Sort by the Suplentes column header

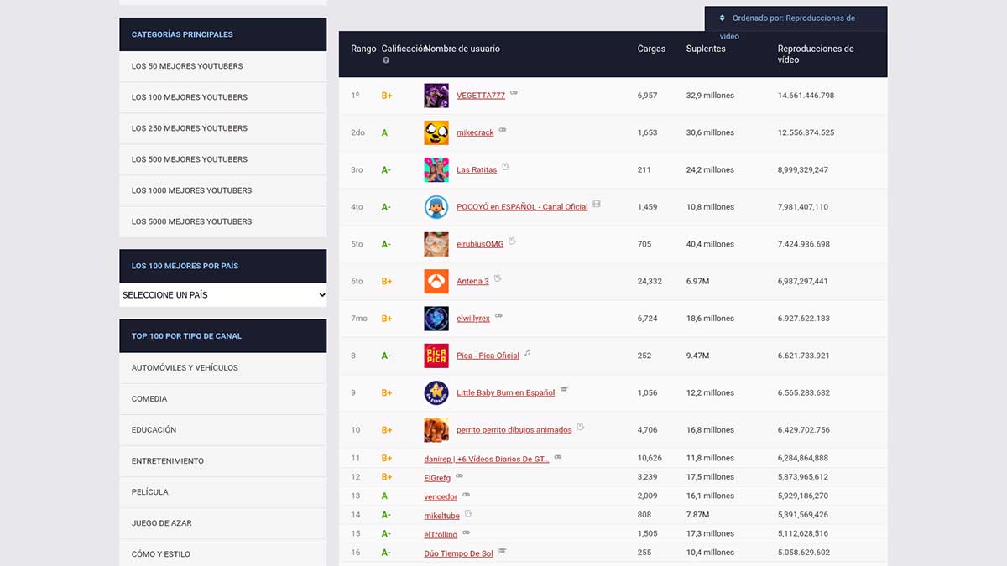pyautogui.click(x=705, y=49)
